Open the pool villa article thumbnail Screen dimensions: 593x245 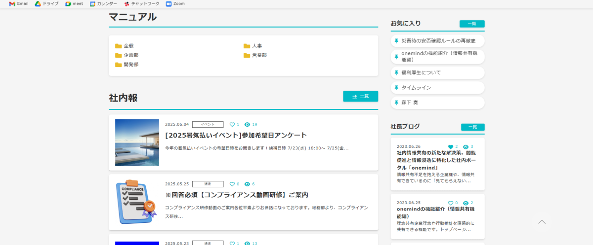click(x=137, y=142)
